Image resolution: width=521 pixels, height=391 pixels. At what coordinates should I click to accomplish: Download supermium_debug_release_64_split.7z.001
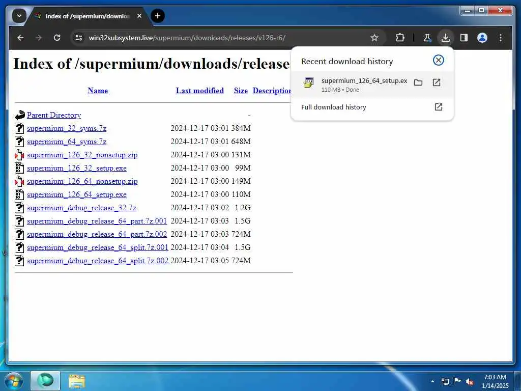97,248
